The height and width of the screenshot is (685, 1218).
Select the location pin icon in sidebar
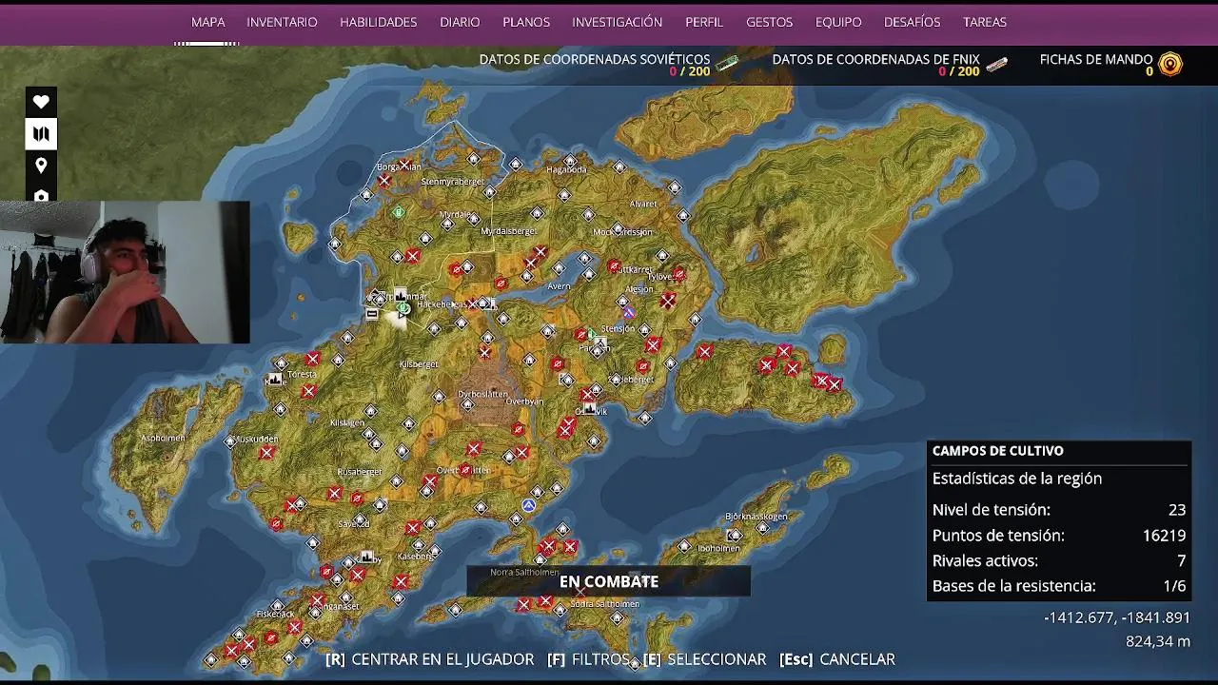pos(41,166)
